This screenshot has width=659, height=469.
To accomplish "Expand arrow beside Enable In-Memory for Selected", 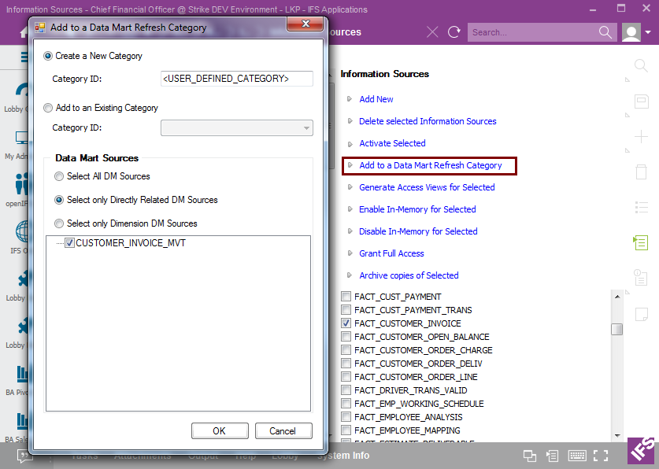I will coord(350,209).
